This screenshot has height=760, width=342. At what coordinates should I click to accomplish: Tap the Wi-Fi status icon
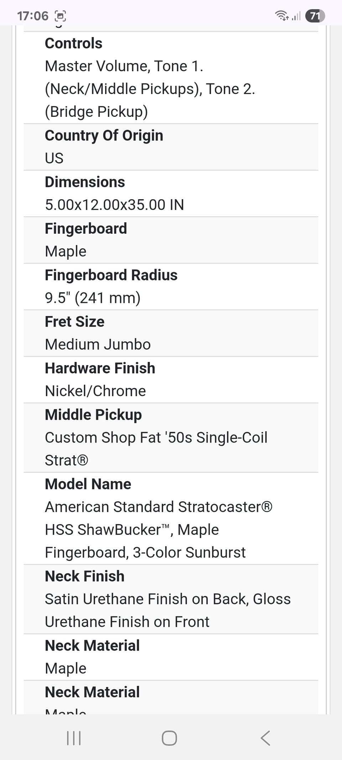click(x=281, y=16)
